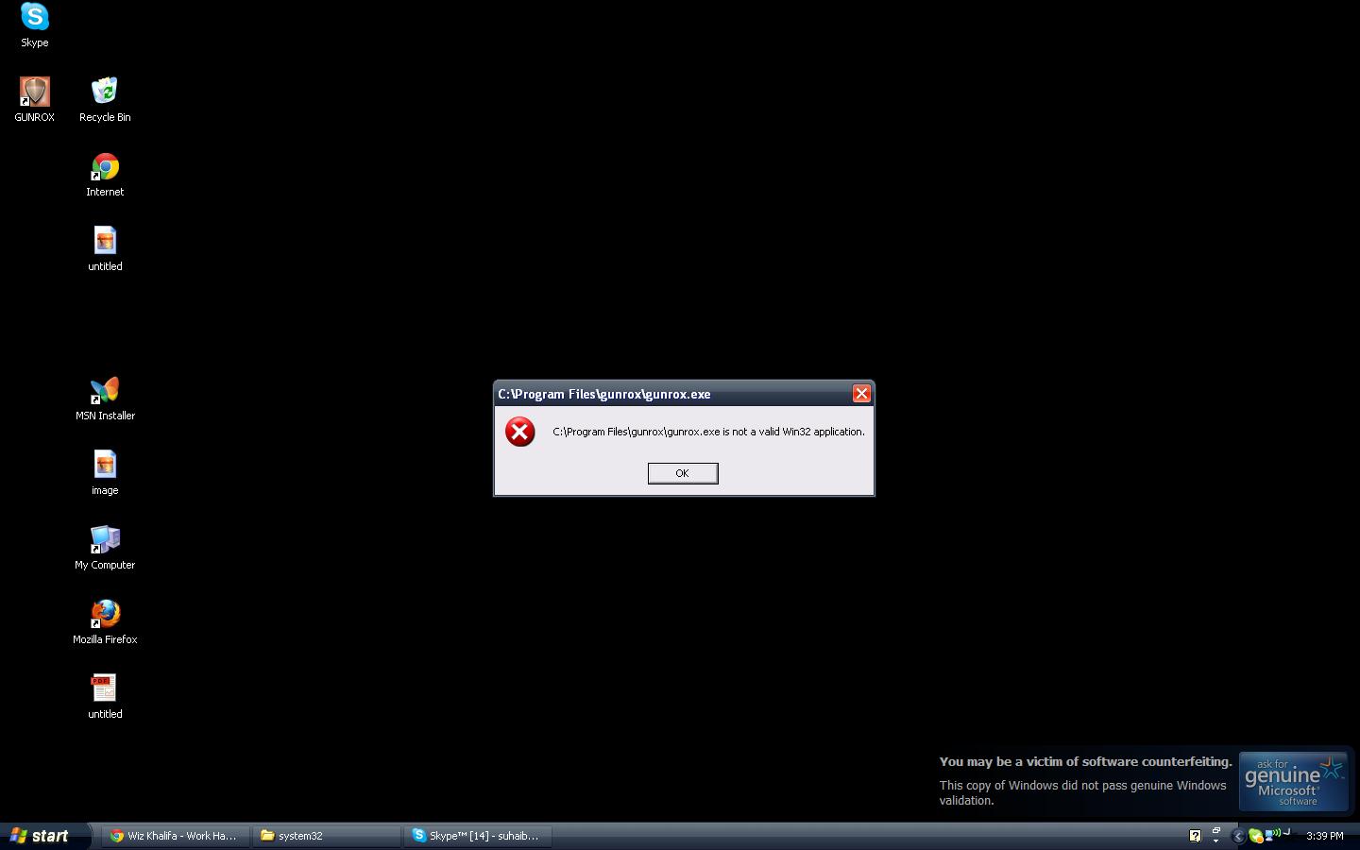
Task: Select the Skype desktop icon
Action: pos(35,18)
